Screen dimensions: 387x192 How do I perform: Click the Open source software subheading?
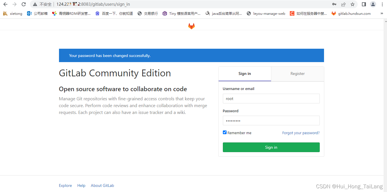pos(123,89)
